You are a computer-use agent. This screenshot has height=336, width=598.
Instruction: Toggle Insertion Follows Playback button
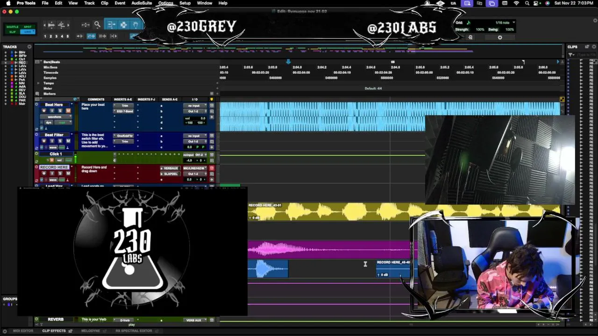point(114,36)
